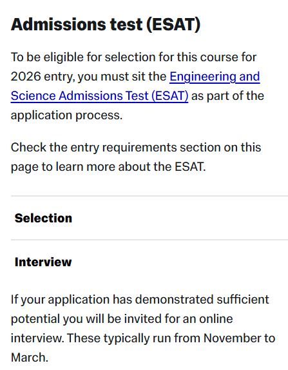Click the divider line above Selection

[149, 196]
